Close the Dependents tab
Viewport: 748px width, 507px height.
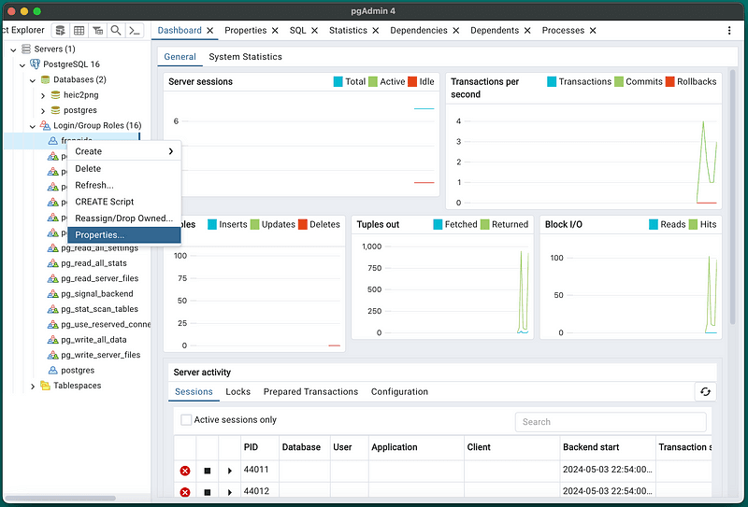click(527, 31)
